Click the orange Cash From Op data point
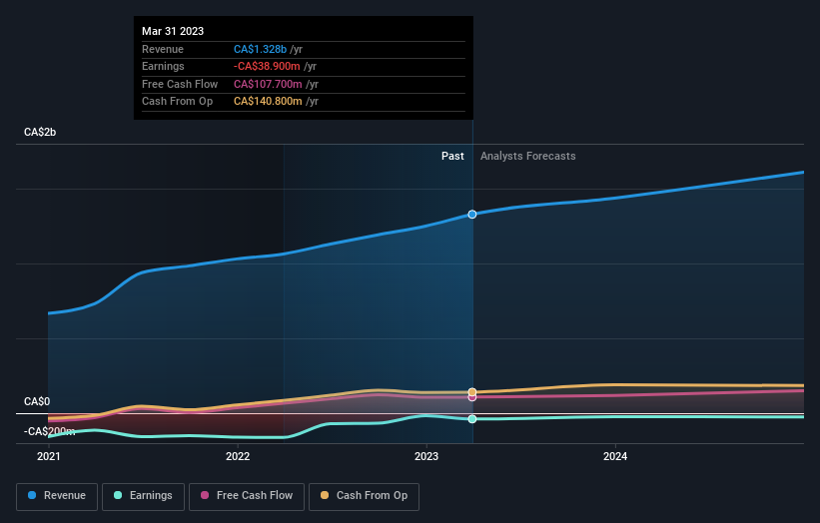 (x=472, y=391)
